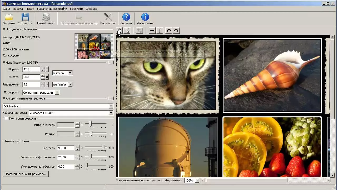This screenshot has height=190, width=337.
Task: Open the Просмотр menu
Action: (76, 9)
